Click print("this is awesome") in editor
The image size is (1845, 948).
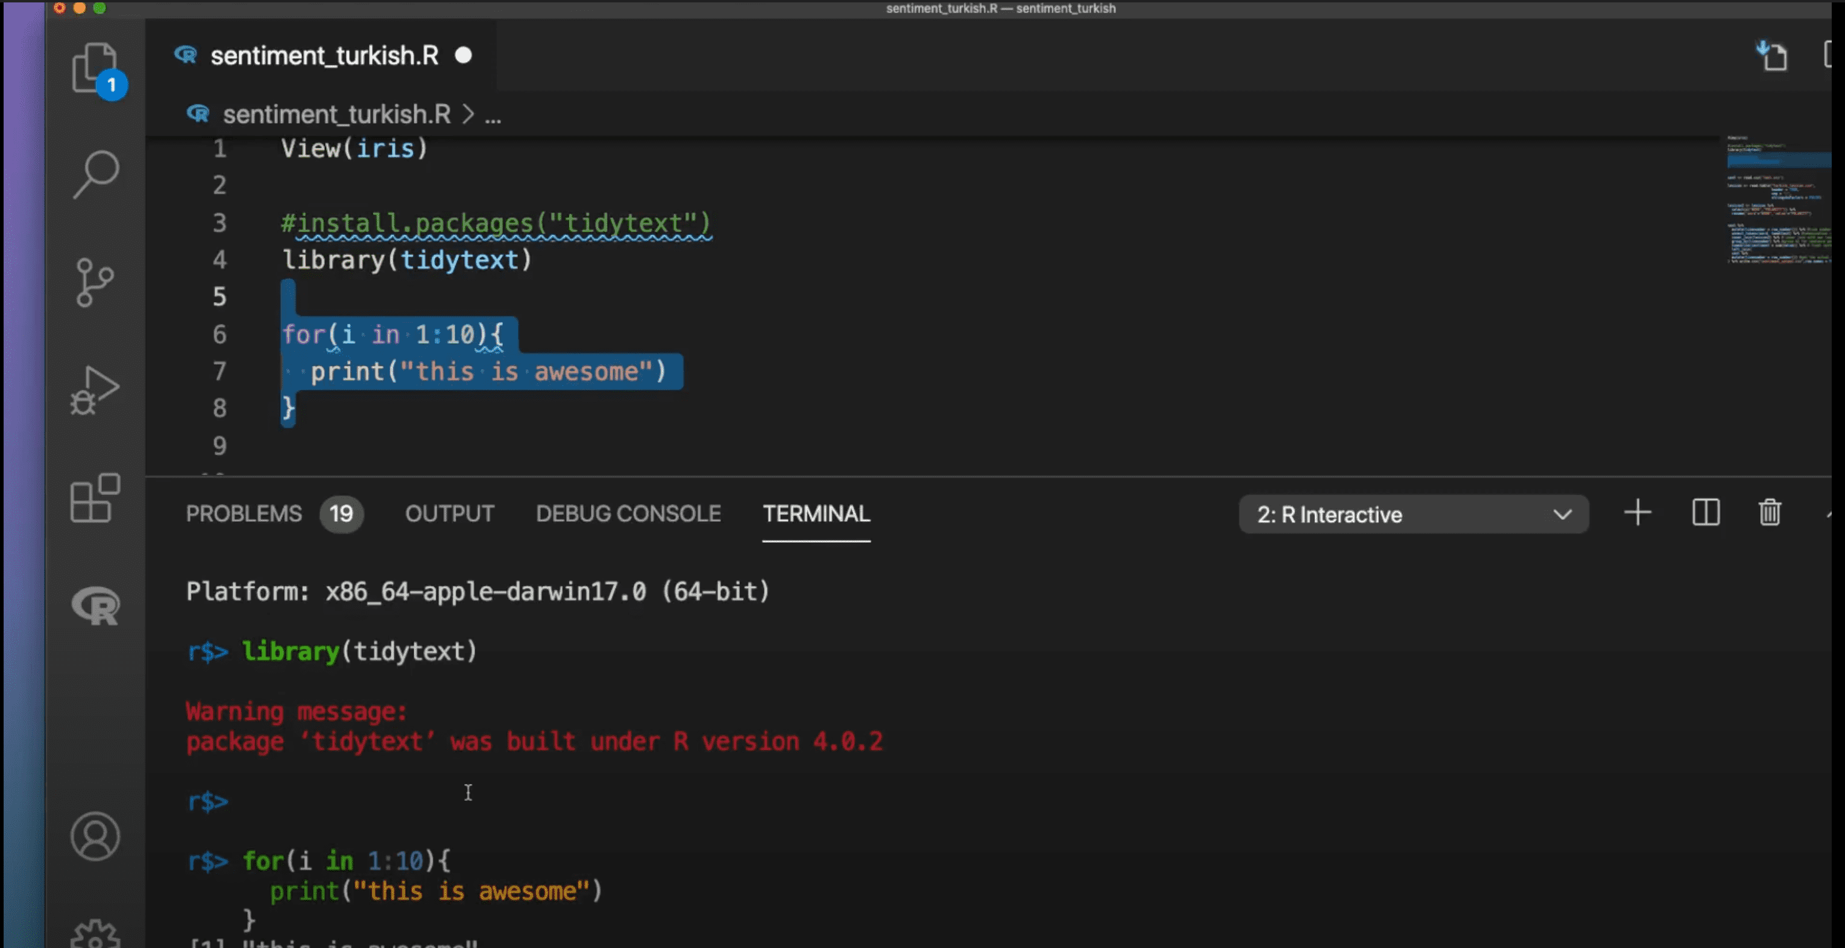coord(488,372)
